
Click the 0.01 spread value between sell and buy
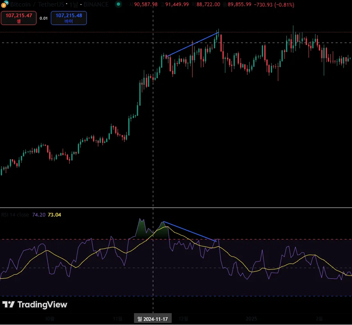pos(43,18)
